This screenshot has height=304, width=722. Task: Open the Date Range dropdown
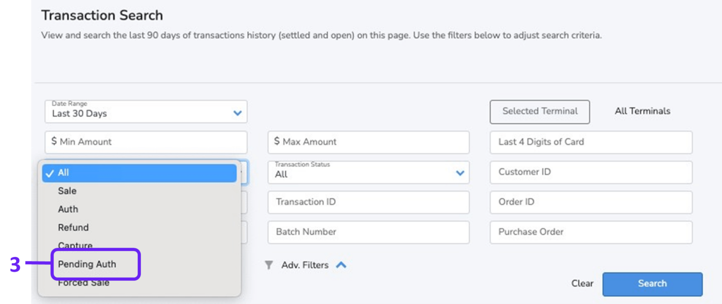[146, 112]
